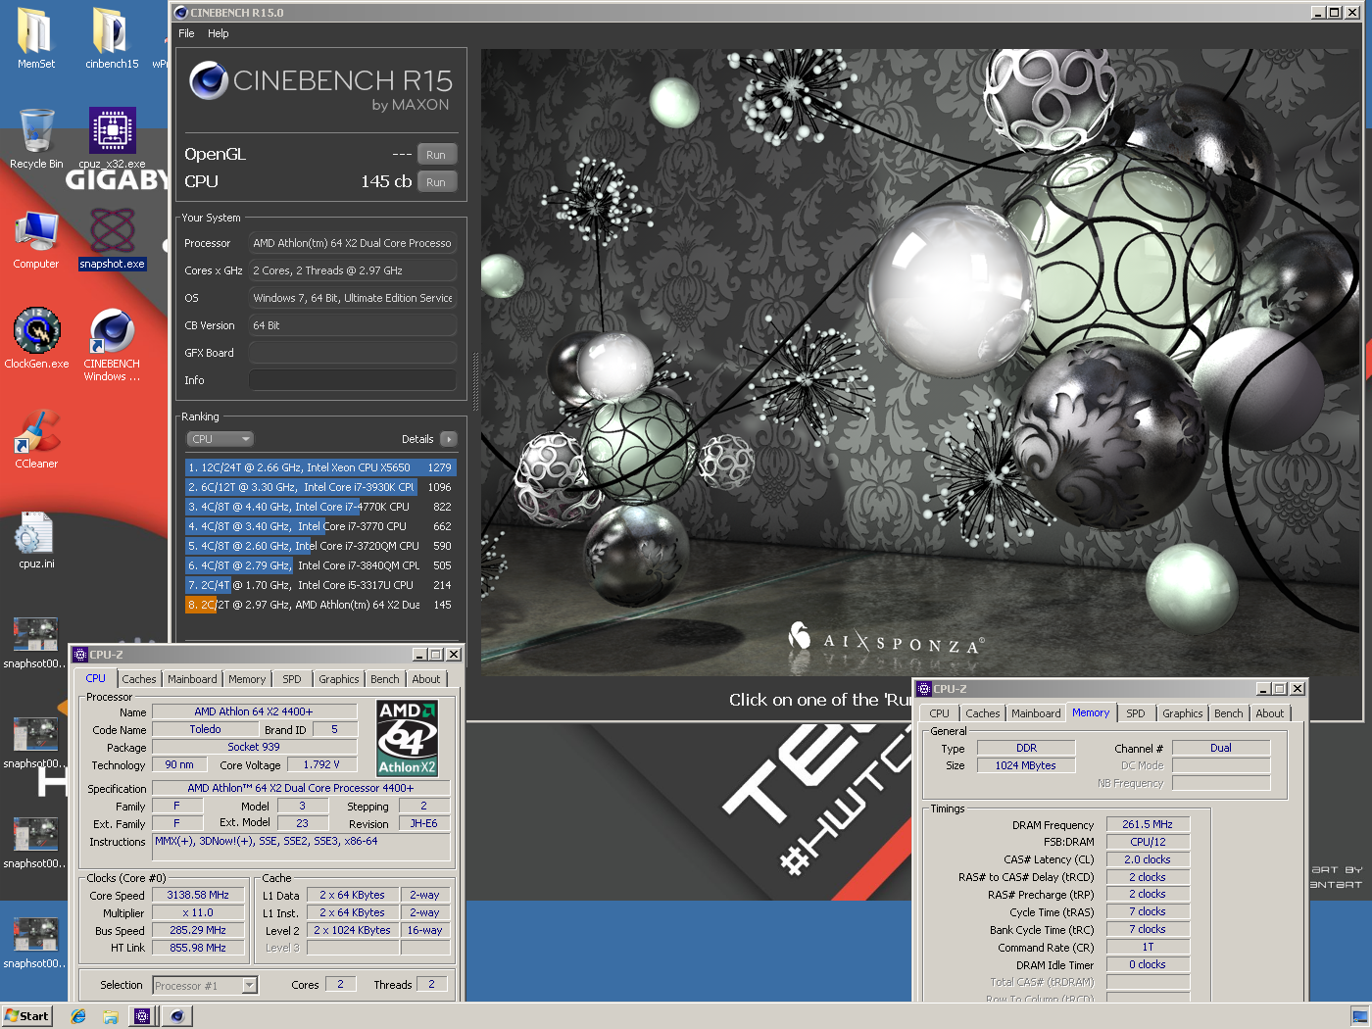Switch to Mainboard tab in left CPU-Z window
Screen dimensions: 1372x1029
click(x=192, y=679)
